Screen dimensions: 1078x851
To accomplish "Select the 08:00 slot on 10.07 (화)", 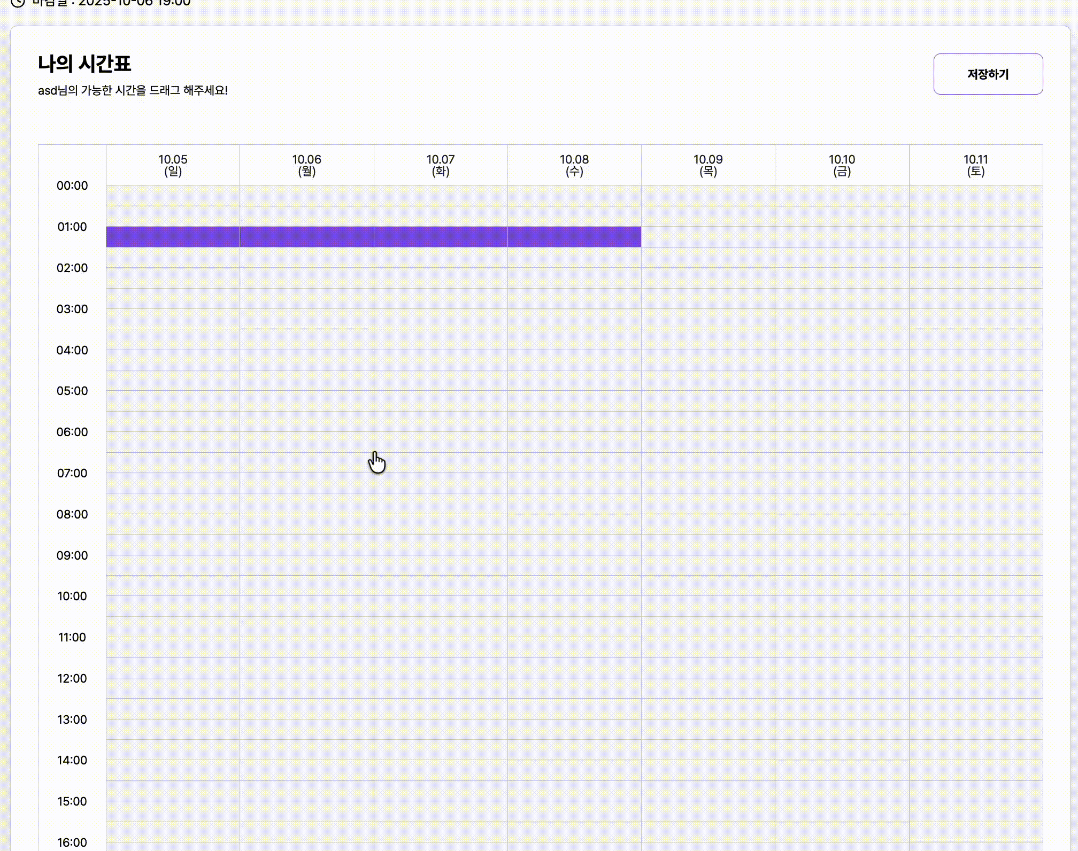I will click(x=441, y=524).
